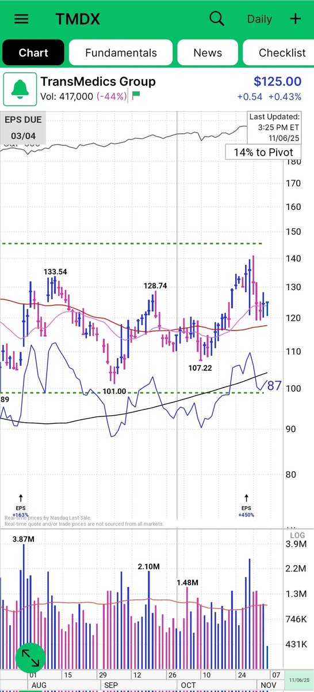Tap the 14% to Pivot label
314x692 pixels.
(263, 152)
